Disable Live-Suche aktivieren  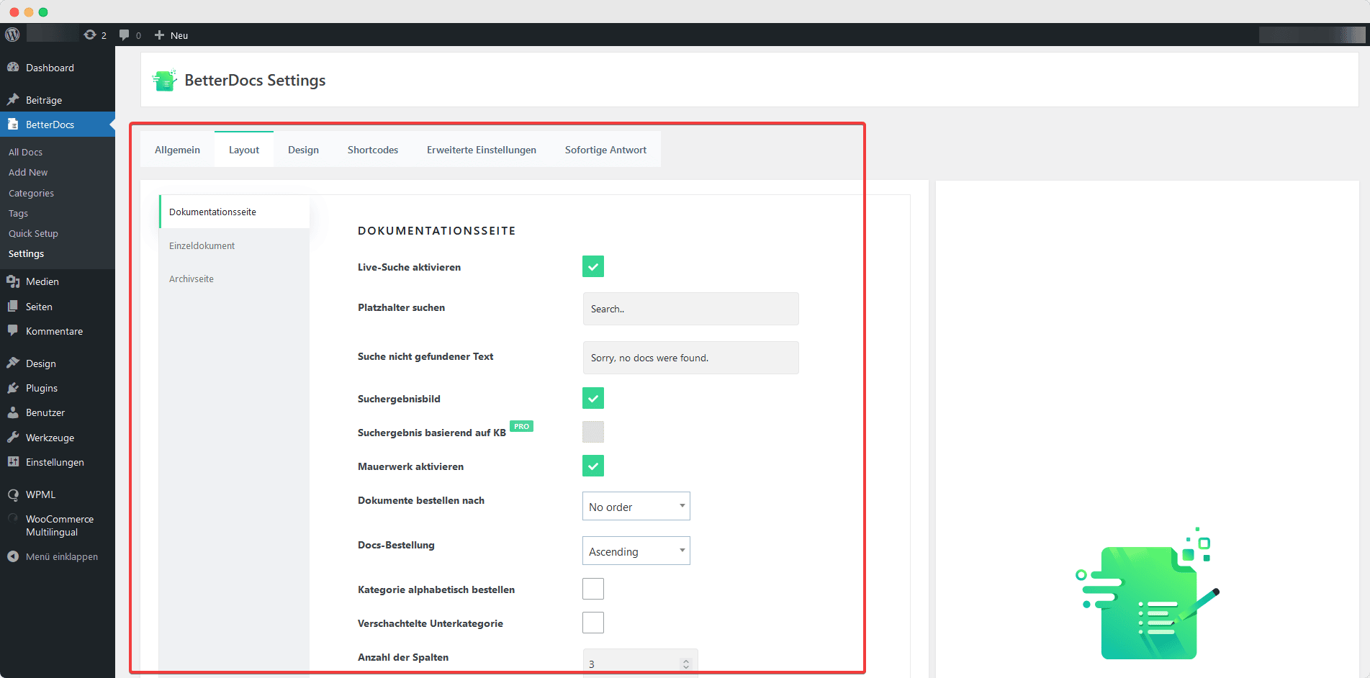tap(592, 266)
